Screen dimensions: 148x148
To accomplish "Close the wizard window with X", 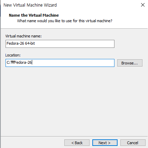I will pos(143,5).
